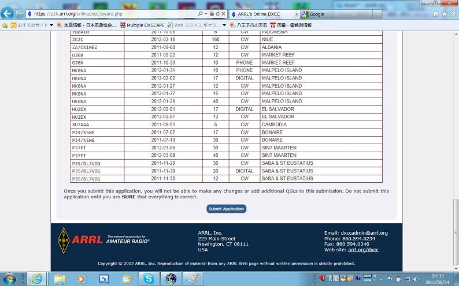Click HK0NA row dated 2012-01-31
The image size is (459, 286).
pos(226,70)
